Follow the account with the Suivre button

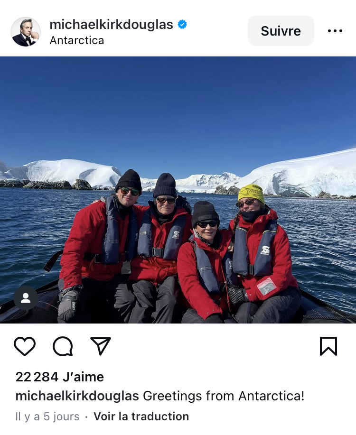tap(281, 31)
